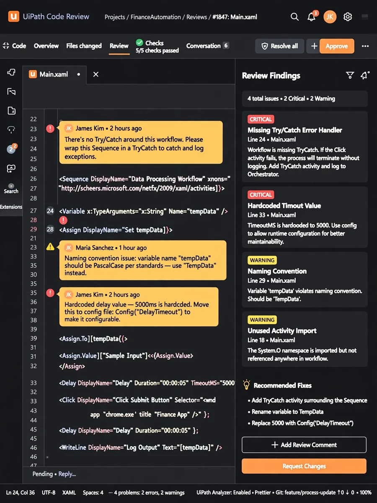Click Maria Sanchez's naming convention comment
Screen dimensions: 377x503
(x=142, y=260)
